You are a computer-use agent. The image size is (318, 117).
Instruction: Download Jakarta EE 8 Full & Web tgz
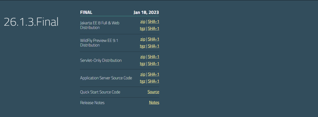pyautogui.click(x=142, y=28)
